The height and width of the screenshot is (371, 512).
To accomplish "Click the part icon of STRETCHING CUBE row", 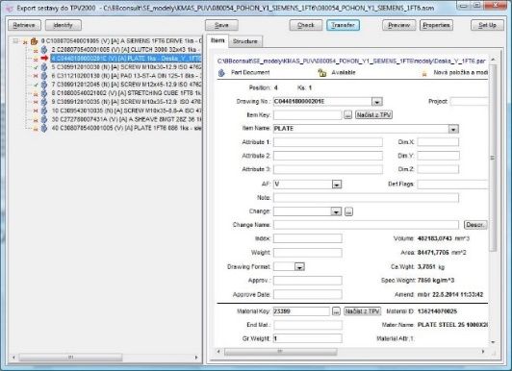I will click(44, 93).
